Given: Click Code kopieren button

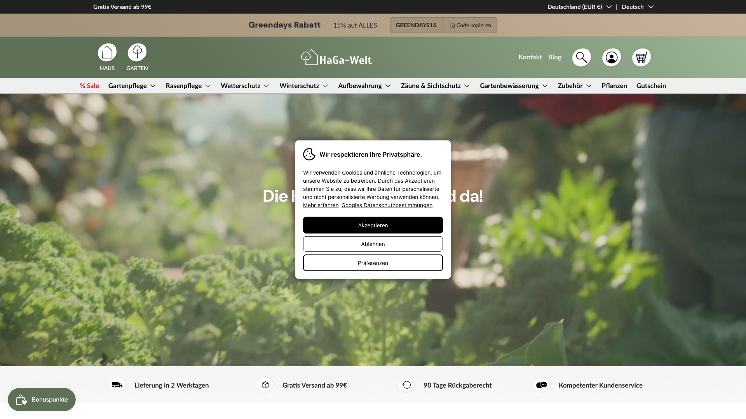Looking at the screenshot, I should pyautogui.click(x=470, y=25).
